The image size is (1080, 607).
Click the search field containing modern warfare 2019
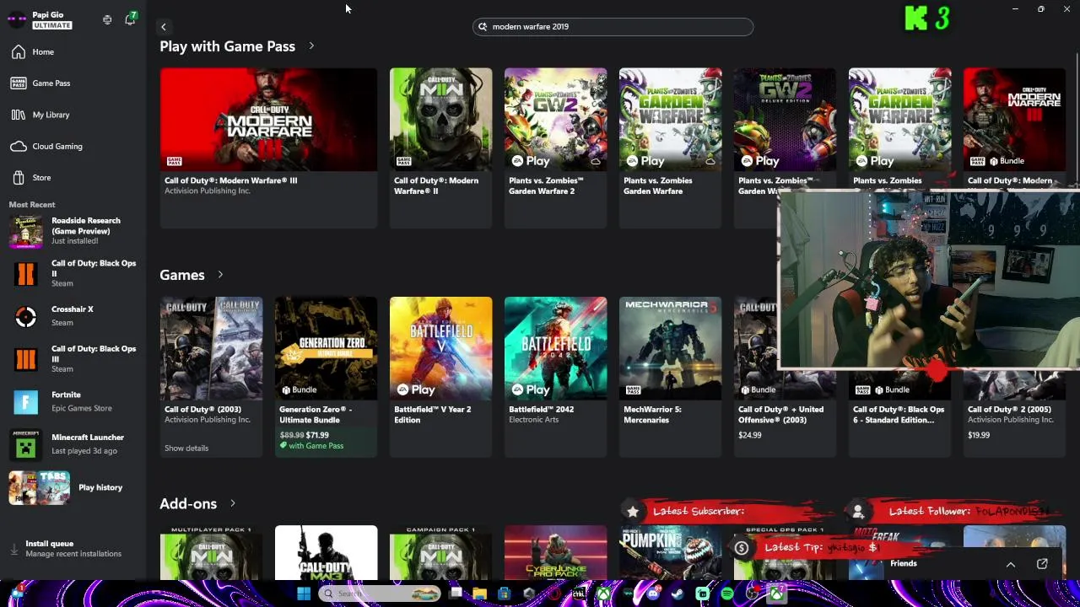click(x=613, y=26)
